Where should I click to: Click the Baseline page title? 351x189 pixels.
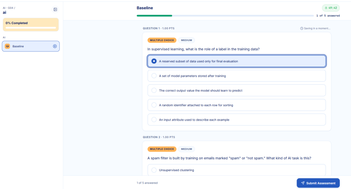point(145,8)
